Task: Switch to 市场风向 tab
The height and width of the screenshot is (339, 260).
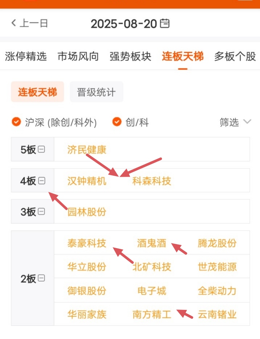Action: [x=78, y=56]
